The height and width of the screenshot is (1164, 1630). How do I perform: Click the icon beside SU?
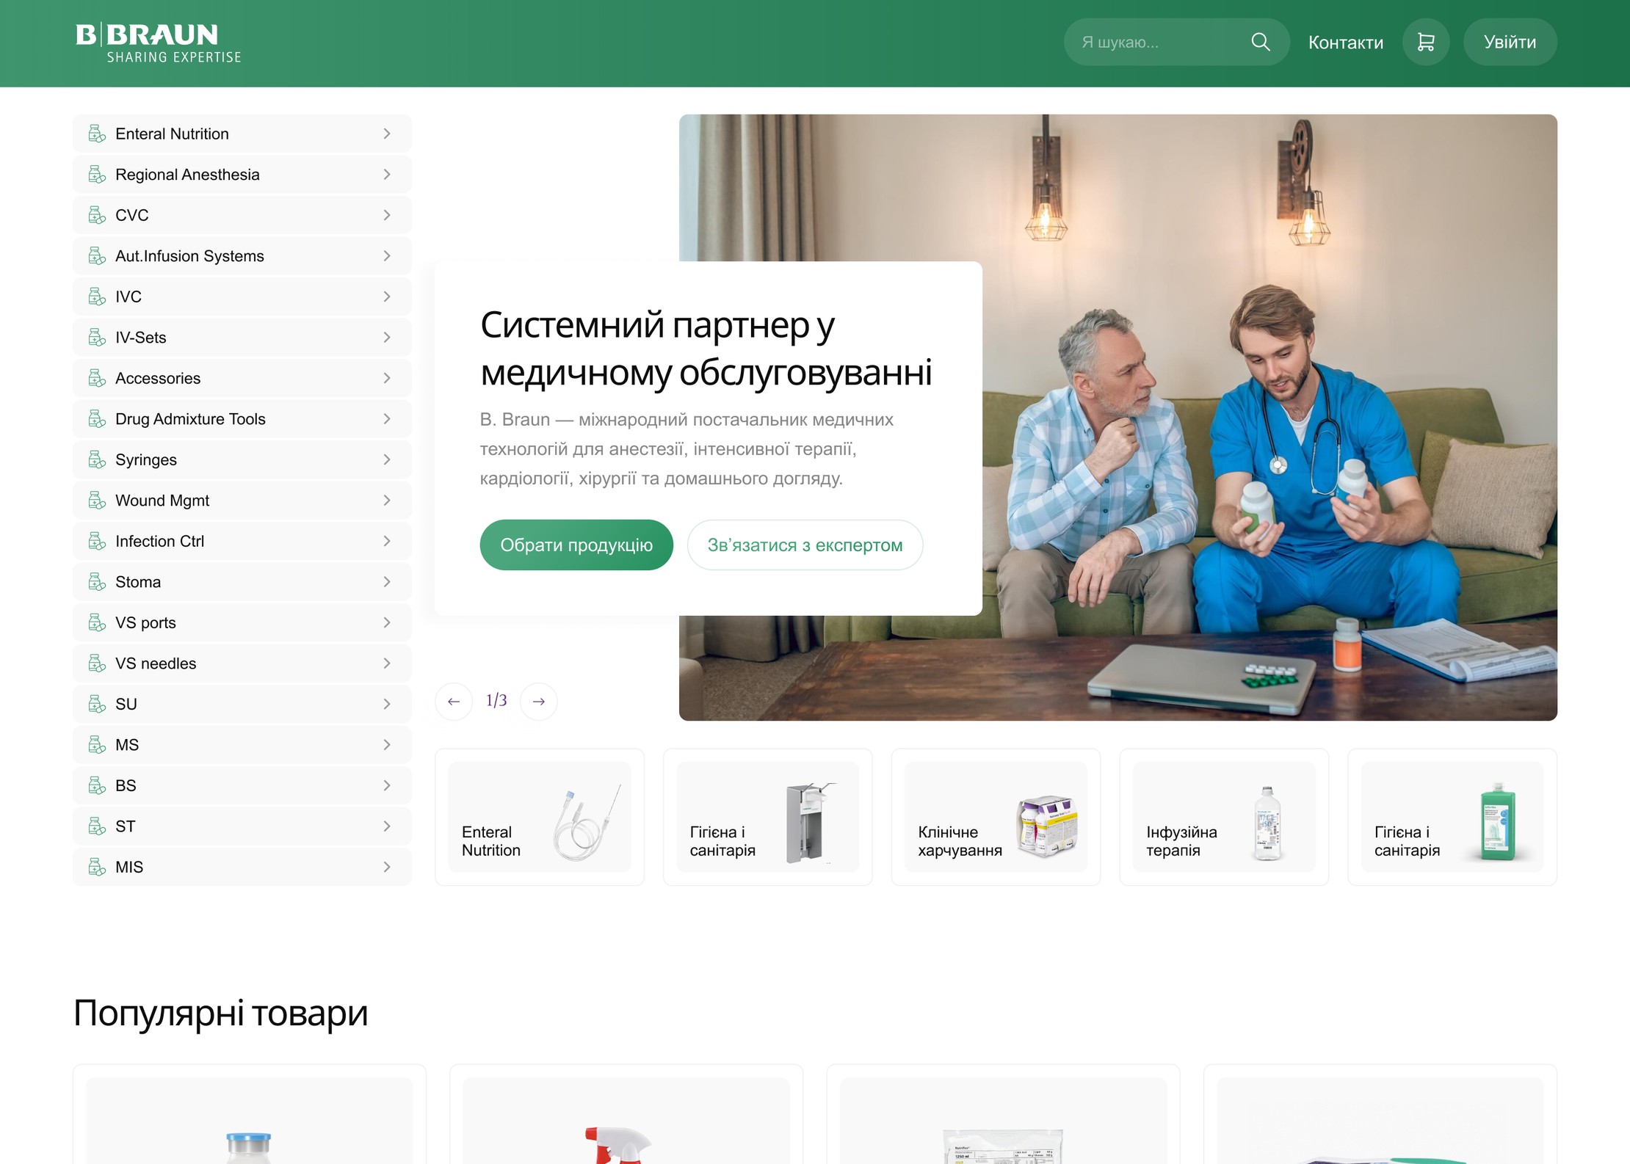[x=97, y=704]
